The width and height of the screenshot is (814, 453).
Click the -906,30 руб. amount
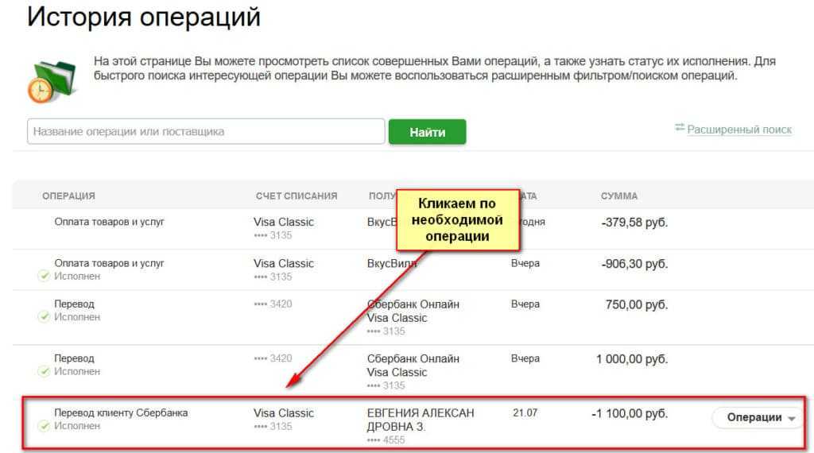point(634,264)
